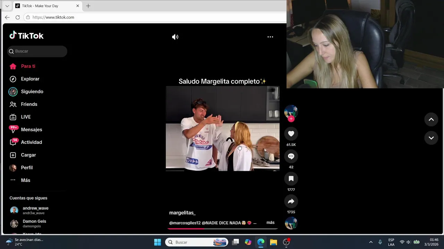444x249 pixels.
Task: Open File Explorer from the taskbar
Action: (x=273, y=242)
